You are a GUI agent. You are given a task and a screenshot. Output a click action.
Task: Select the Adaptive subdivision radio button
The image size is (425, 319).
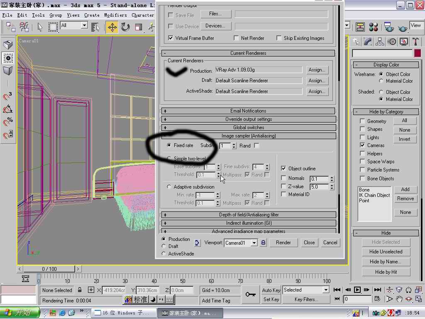click(x=169, y=187)
